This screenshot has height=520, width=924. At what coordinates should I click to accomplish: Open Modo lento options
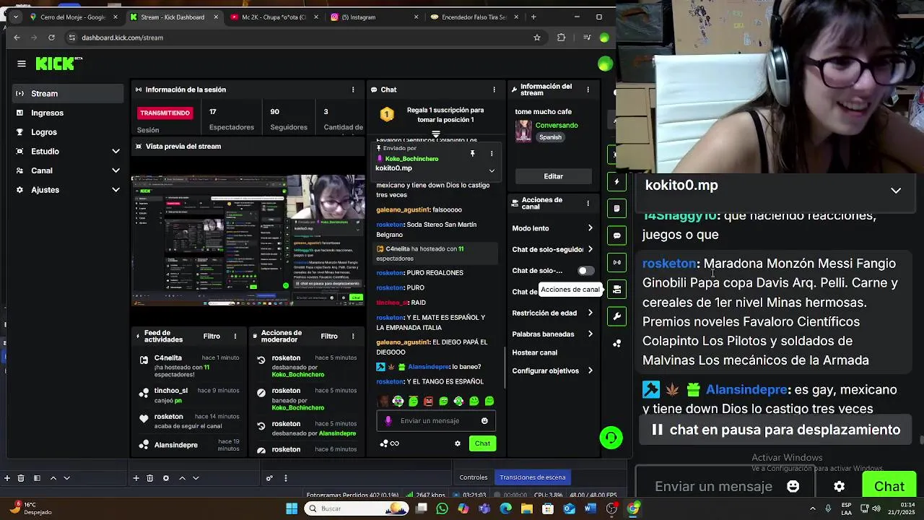coord(553,228)
